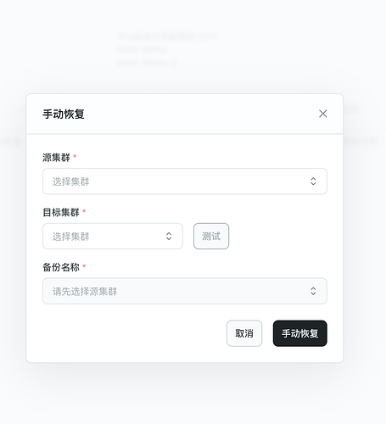The image size is (386, 424).
Task: Click the red required asterisk next to 备份名称
Action: [84, 265]
